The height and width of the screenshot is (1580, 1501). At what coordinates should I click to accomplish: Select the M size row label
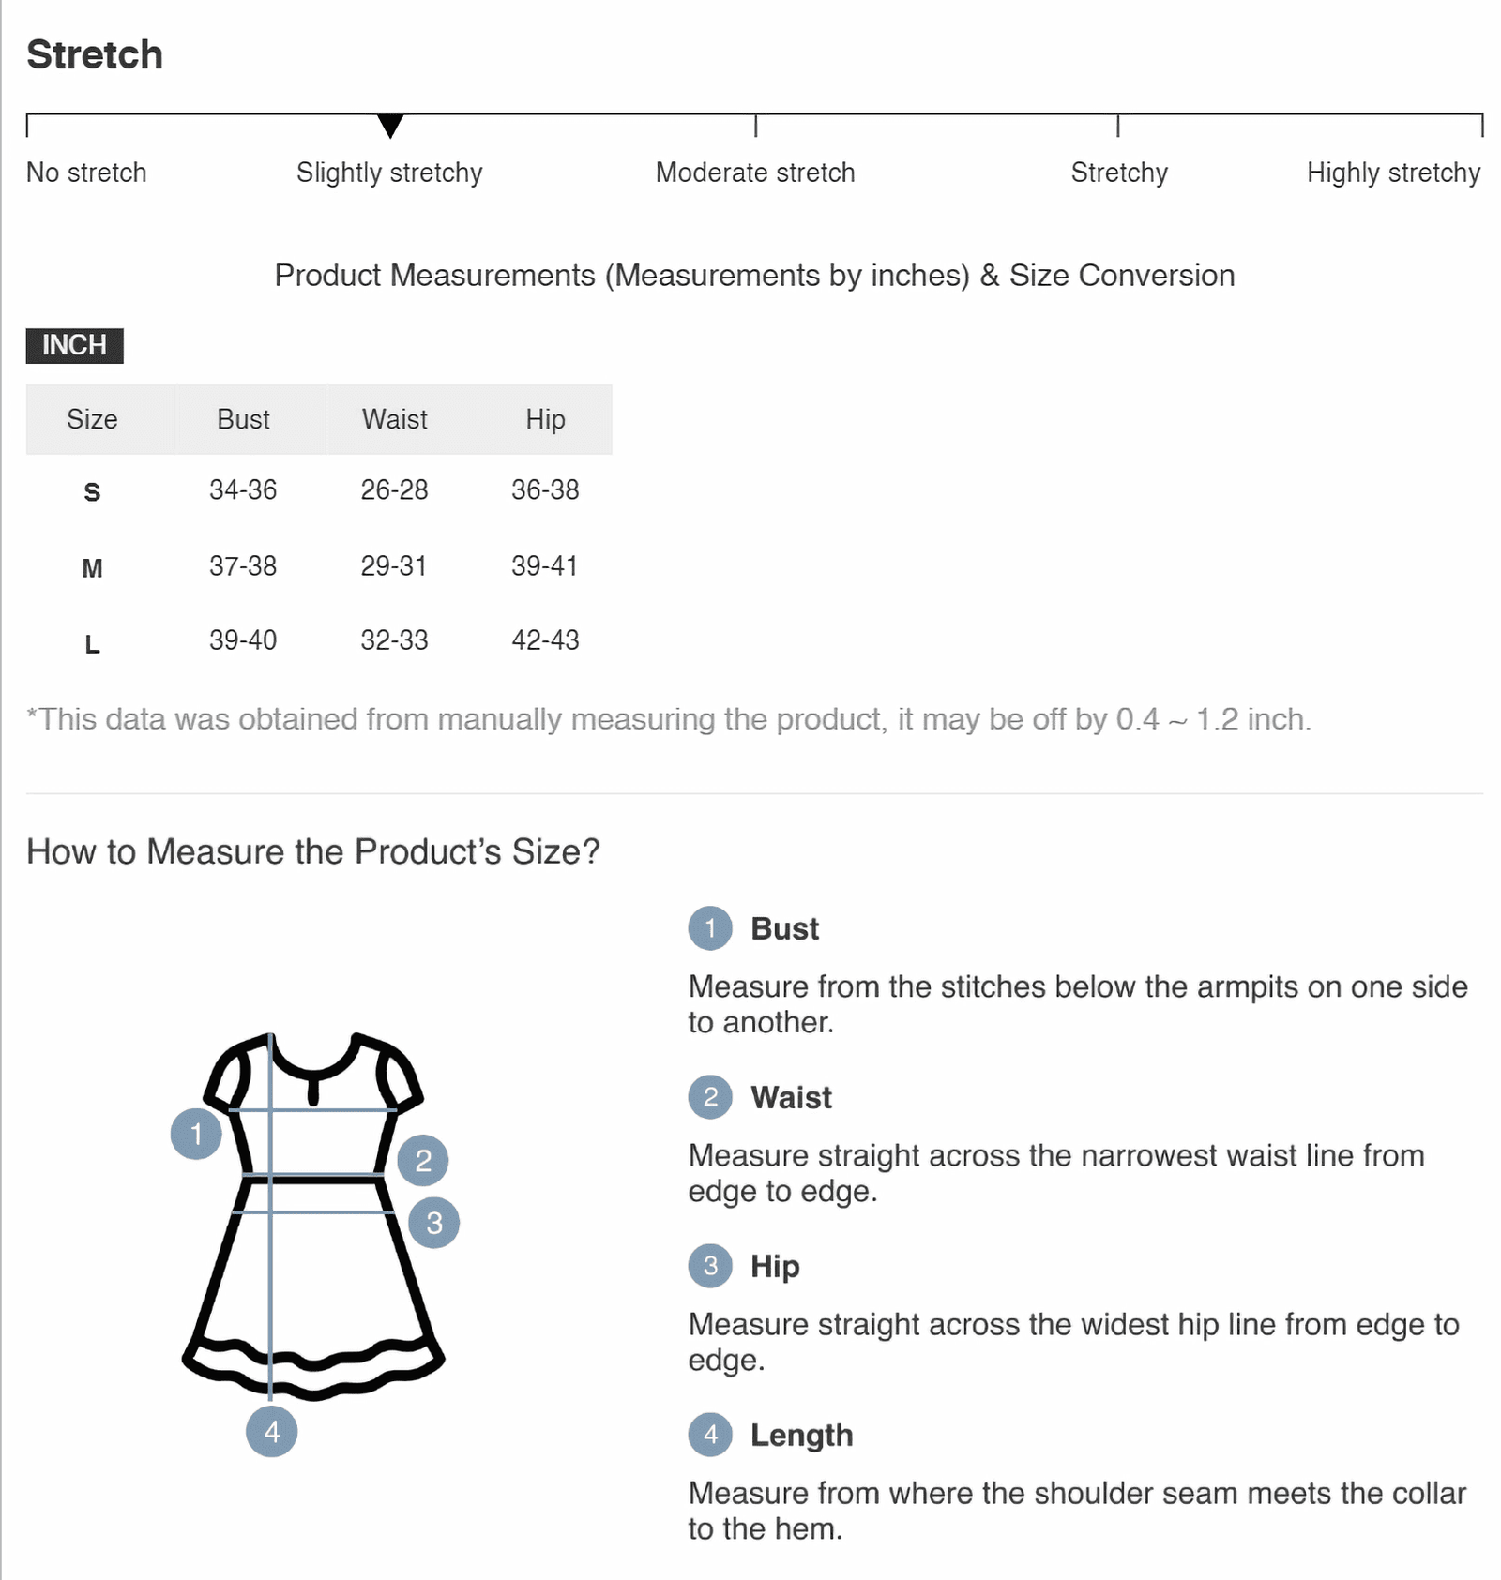pyautogui.click(x=92, y=567)
